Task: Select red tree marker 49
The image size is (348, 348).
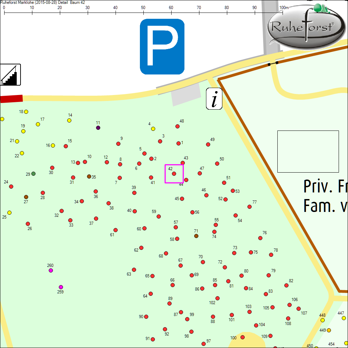Action: (208, 144)
